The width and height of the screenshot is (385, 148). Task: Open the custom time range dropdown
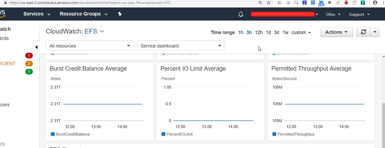pyautogui.click(x=301, y=32)
